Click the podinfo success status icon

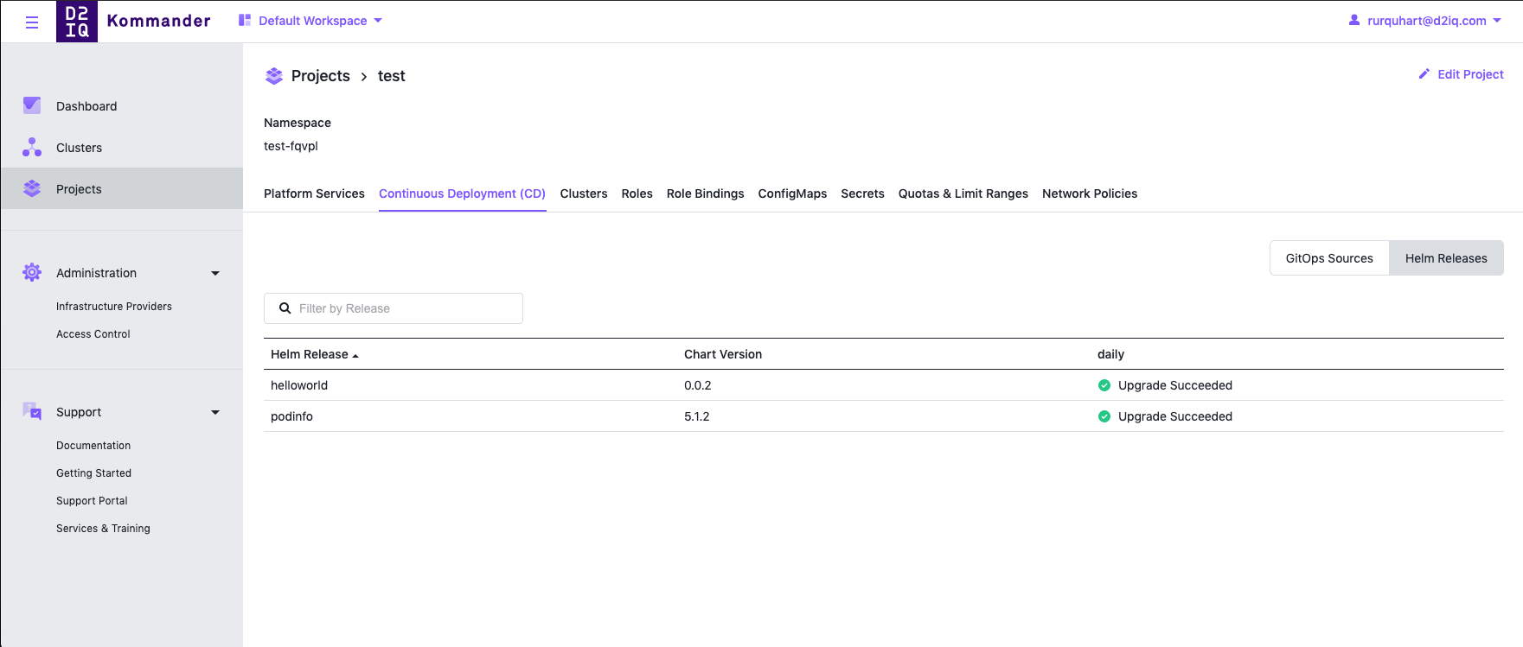(x=1104, y=416)
